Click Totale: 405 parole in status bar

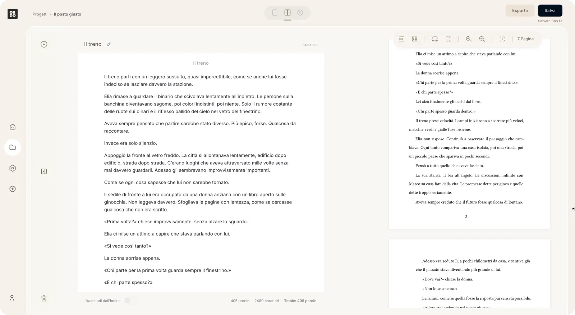(x=300, y=301)
